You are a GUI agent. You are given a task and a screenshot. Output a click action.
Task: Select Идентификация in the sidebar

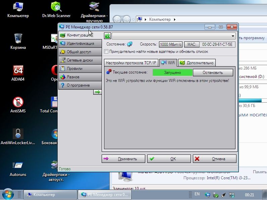(x=80, y=43)
